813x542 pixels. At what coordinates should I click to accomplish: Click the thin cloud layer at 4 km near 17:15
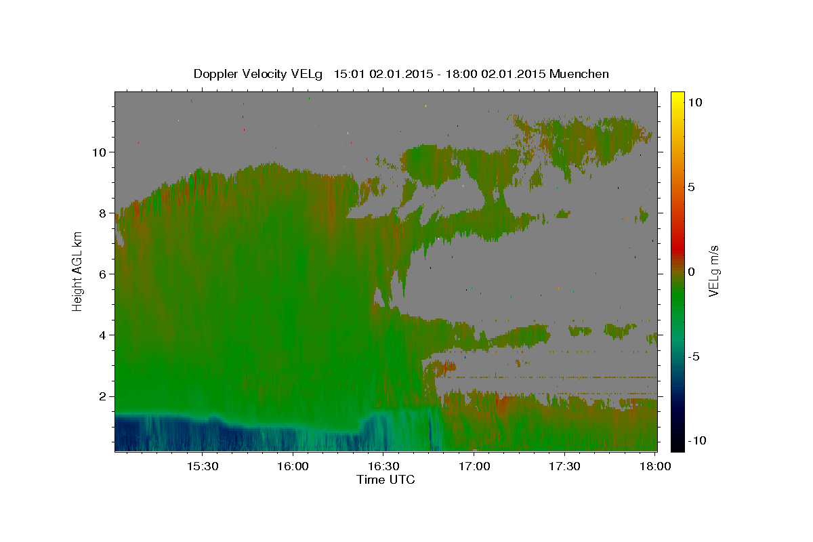518,335
